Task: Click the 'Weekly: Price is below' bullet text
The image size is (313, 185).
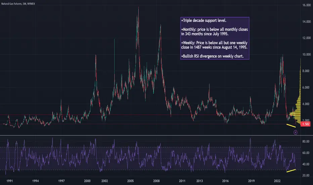Action: [214, 45]
